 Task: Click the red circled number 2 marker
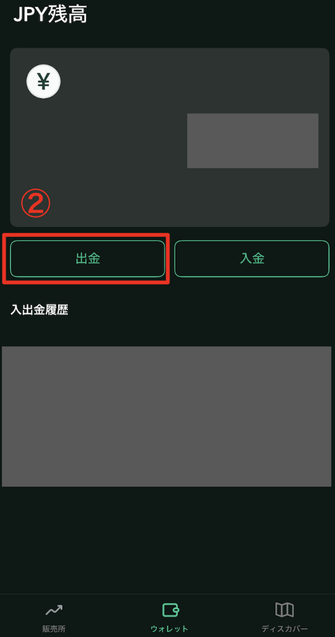pyautogui.click(x=36, y=204)
